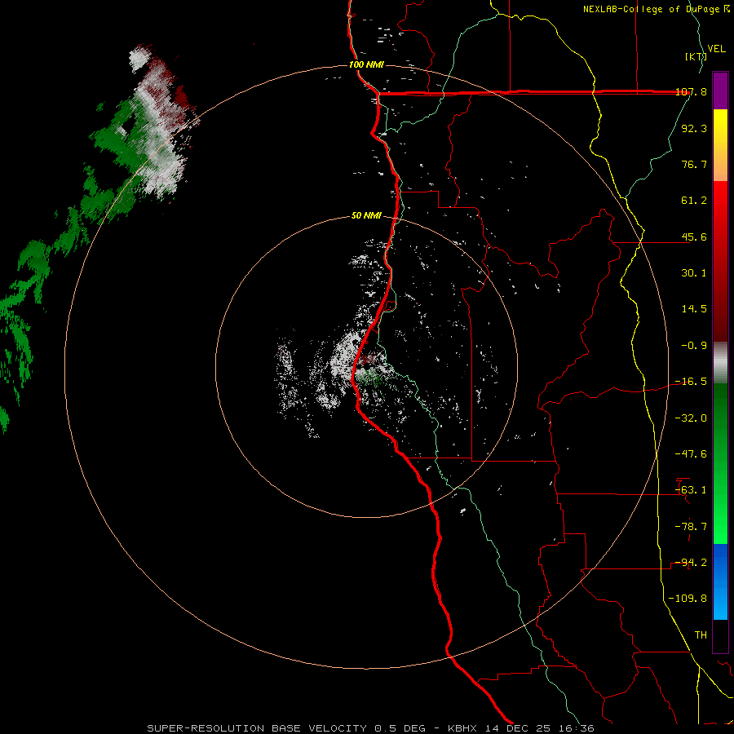Click the 76.7 velocity scale value
Image resolution: width=734 pixels, height=734 pixels.
694,164
